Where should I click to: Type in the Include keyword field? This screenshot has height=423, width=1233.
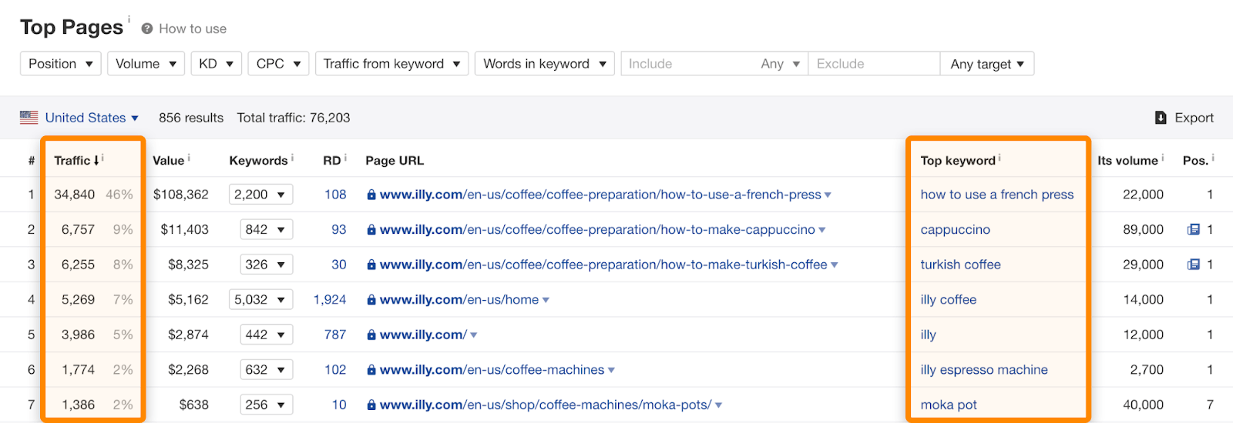tap(686, 64)
